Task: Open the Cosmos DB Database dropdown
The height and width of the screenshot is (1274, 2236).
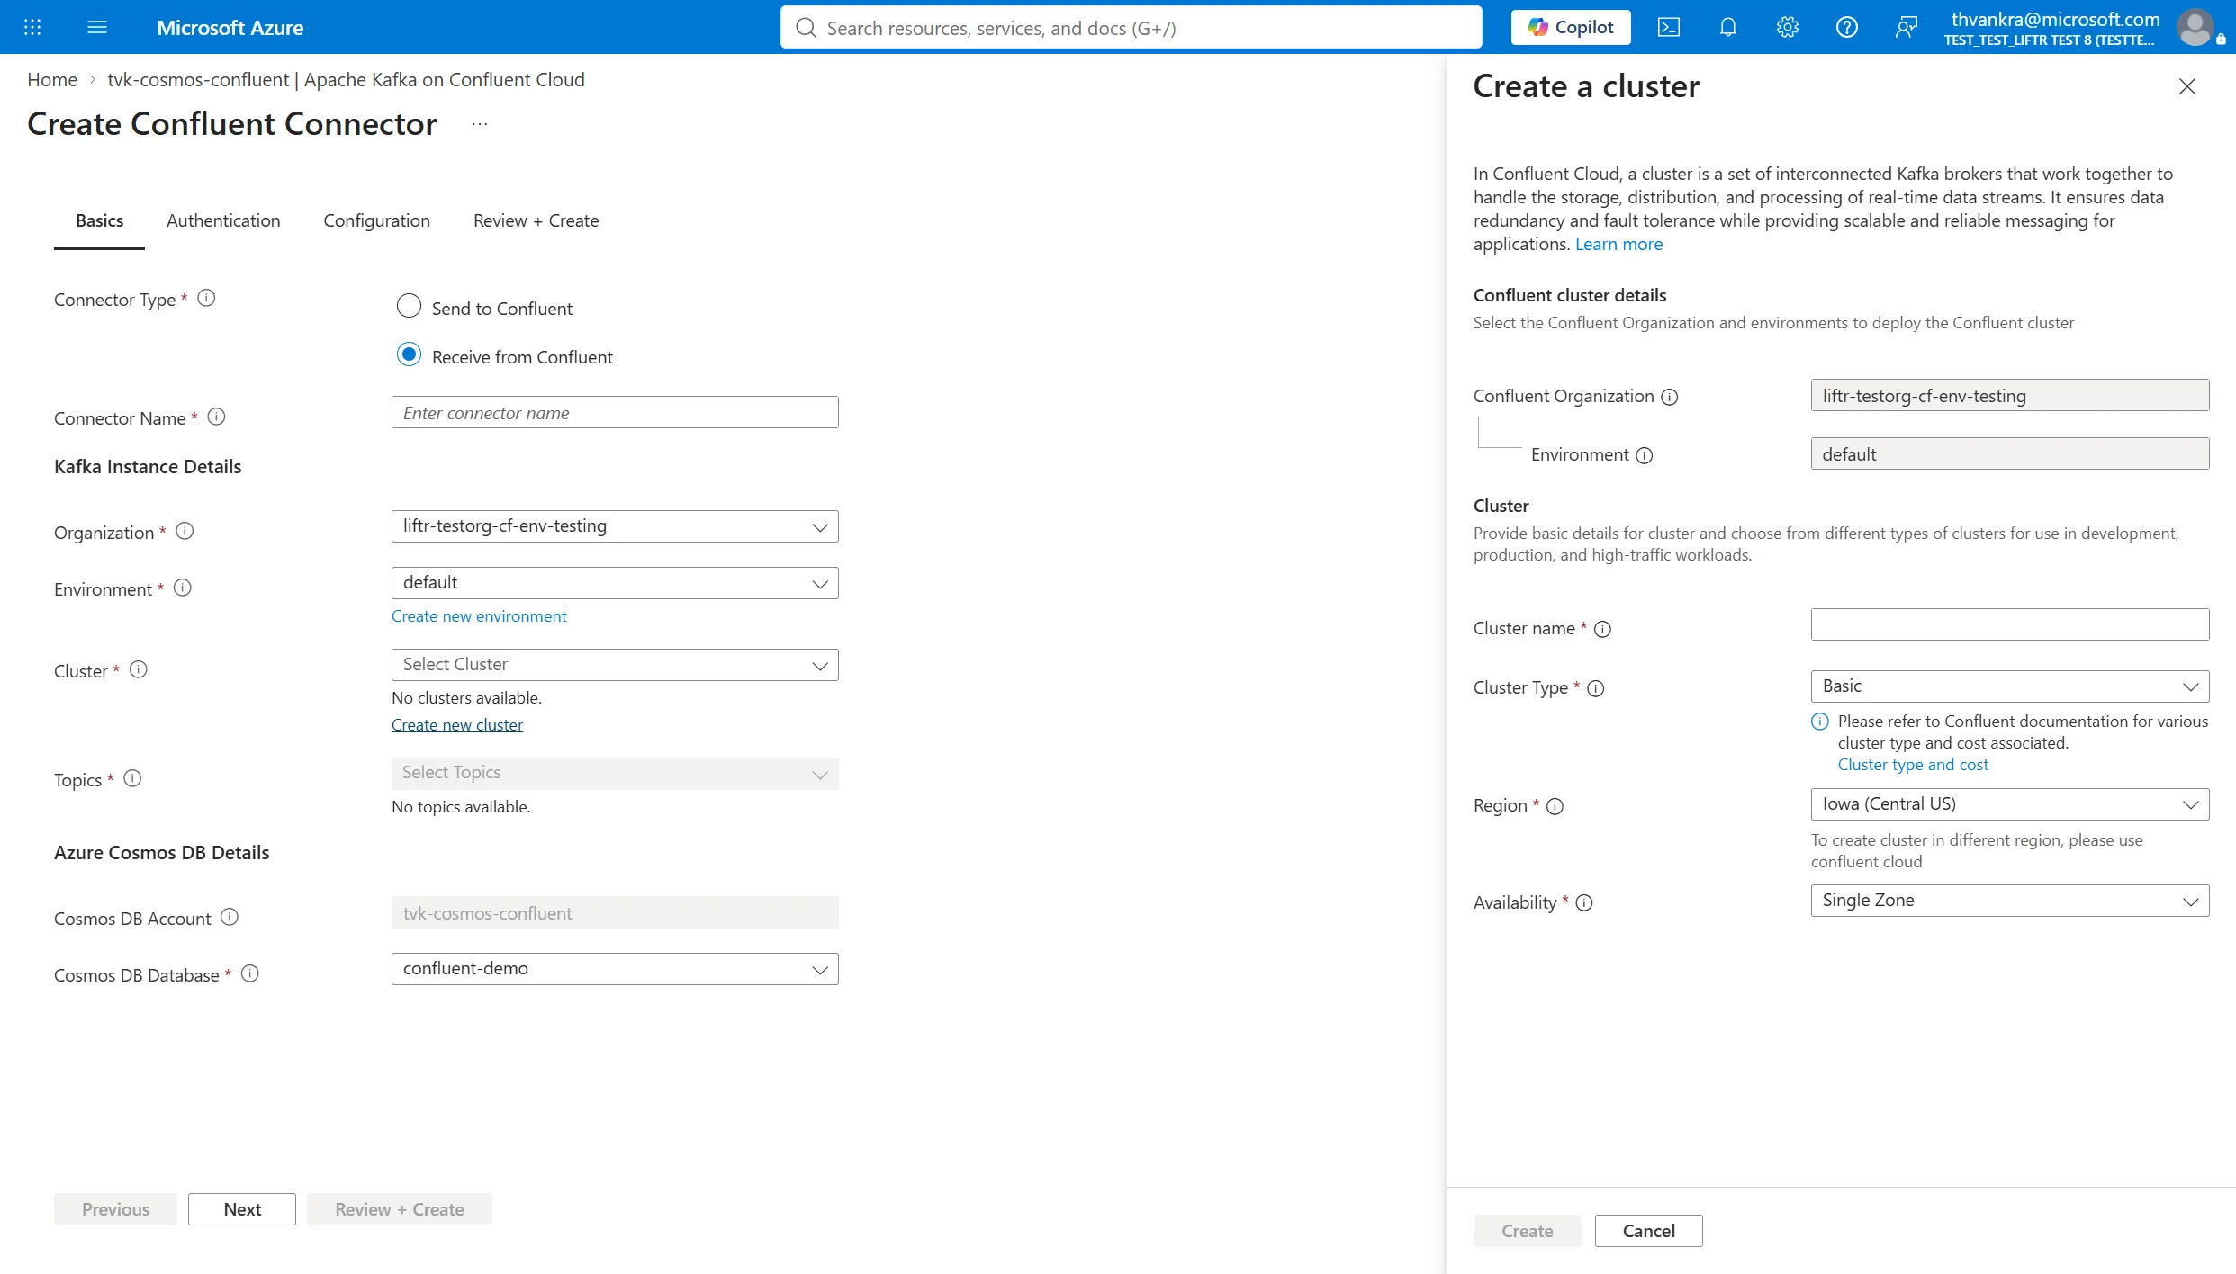Action: [x=615, y=969]
